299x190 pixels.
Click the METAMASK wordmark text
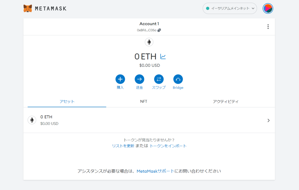[51, 8]
